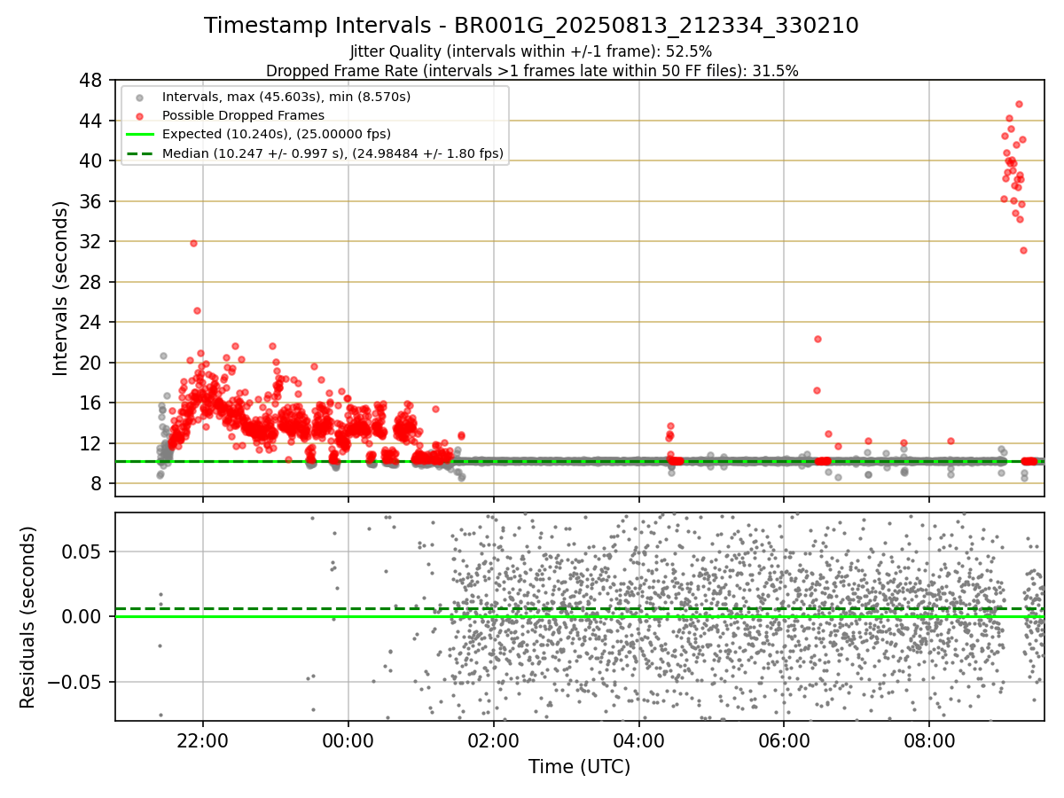Click the "22:00" x-axis tick label
This screenshot has height=798, width=1064.
tap(203, 740)
